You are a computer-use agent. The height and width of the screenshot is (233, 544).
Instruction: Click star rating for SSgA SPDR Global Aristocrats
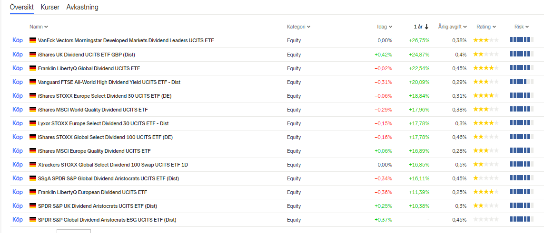(485, 178)
